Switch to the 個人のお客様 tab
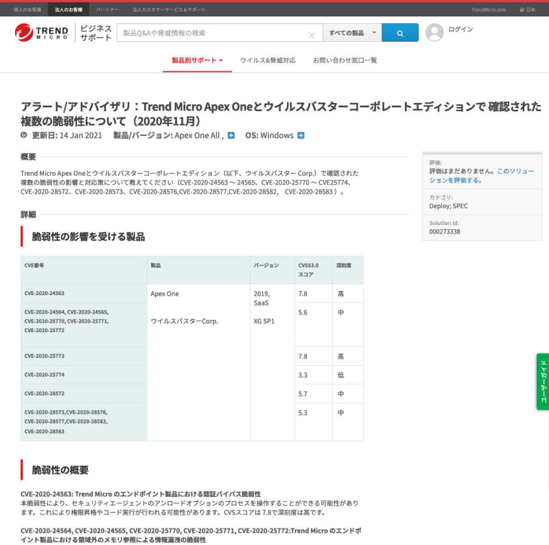The width and height of the screenshot is (549, 545). point(27,10)
